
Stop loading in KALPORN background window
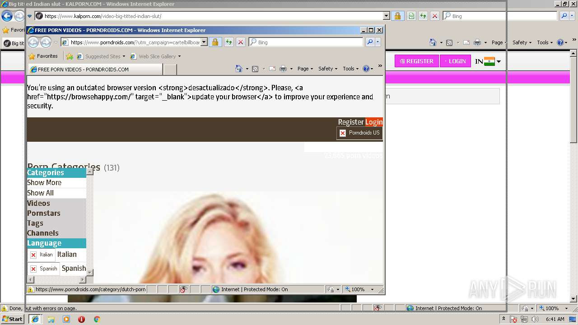435,16
